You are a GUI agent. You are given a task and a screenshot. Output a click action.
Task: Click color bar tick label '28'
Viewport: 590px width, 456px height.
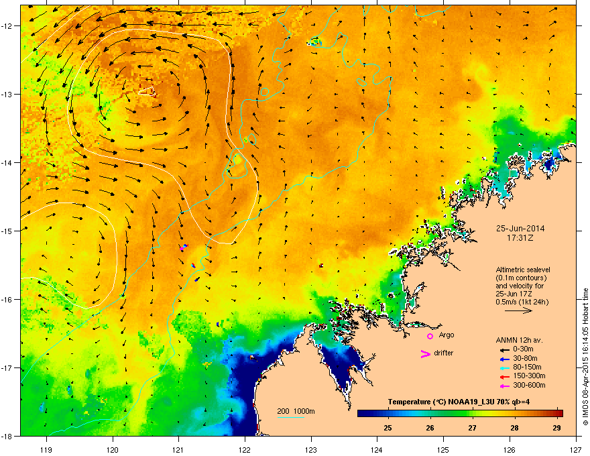[514, 428]
